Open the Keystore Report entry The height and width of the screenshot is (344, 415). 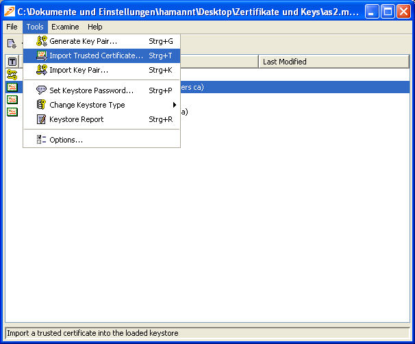pos(76,119)
